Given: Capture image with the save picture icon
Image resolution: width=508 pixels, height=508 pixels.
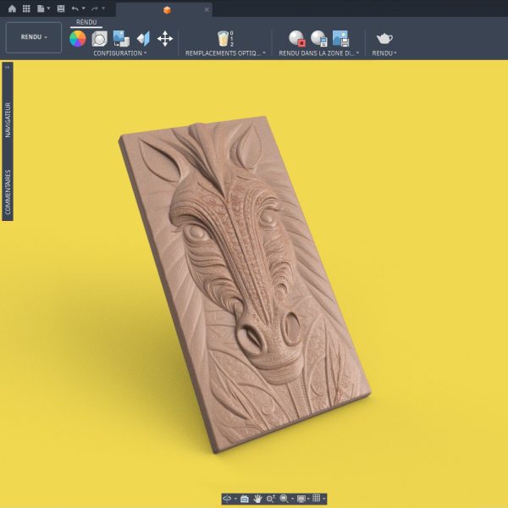Looking at the screenshot, I should pos(340,39).
